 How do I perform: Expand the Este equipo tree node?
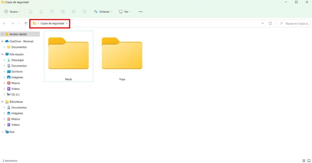pos(3,54)
